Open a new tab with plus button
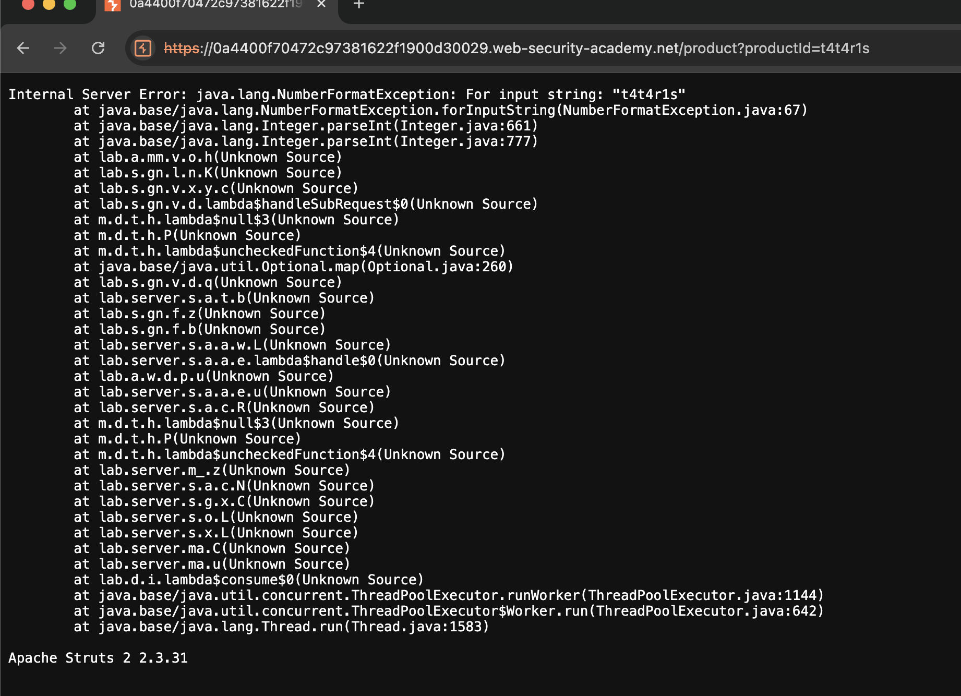This screenshot has height=696, width=961. point(359,5)
